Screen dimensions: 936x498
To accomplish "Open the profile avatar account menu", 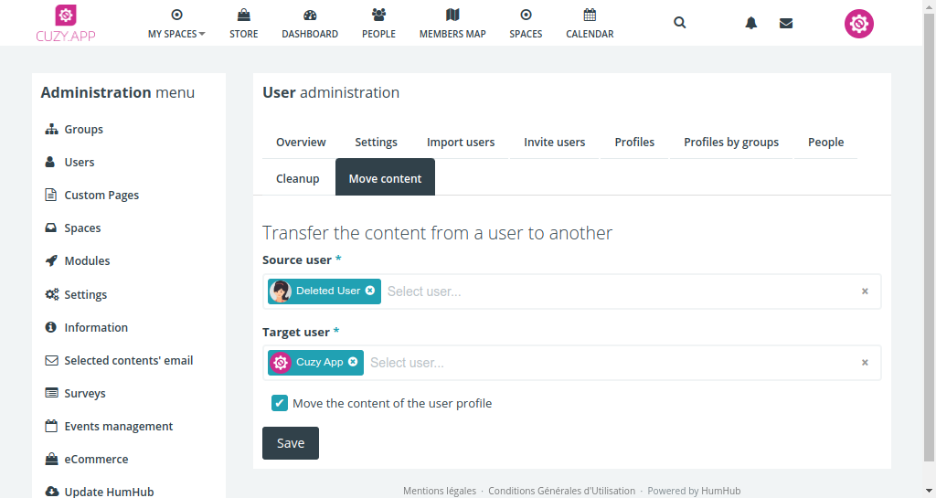I will pos(859,24).
